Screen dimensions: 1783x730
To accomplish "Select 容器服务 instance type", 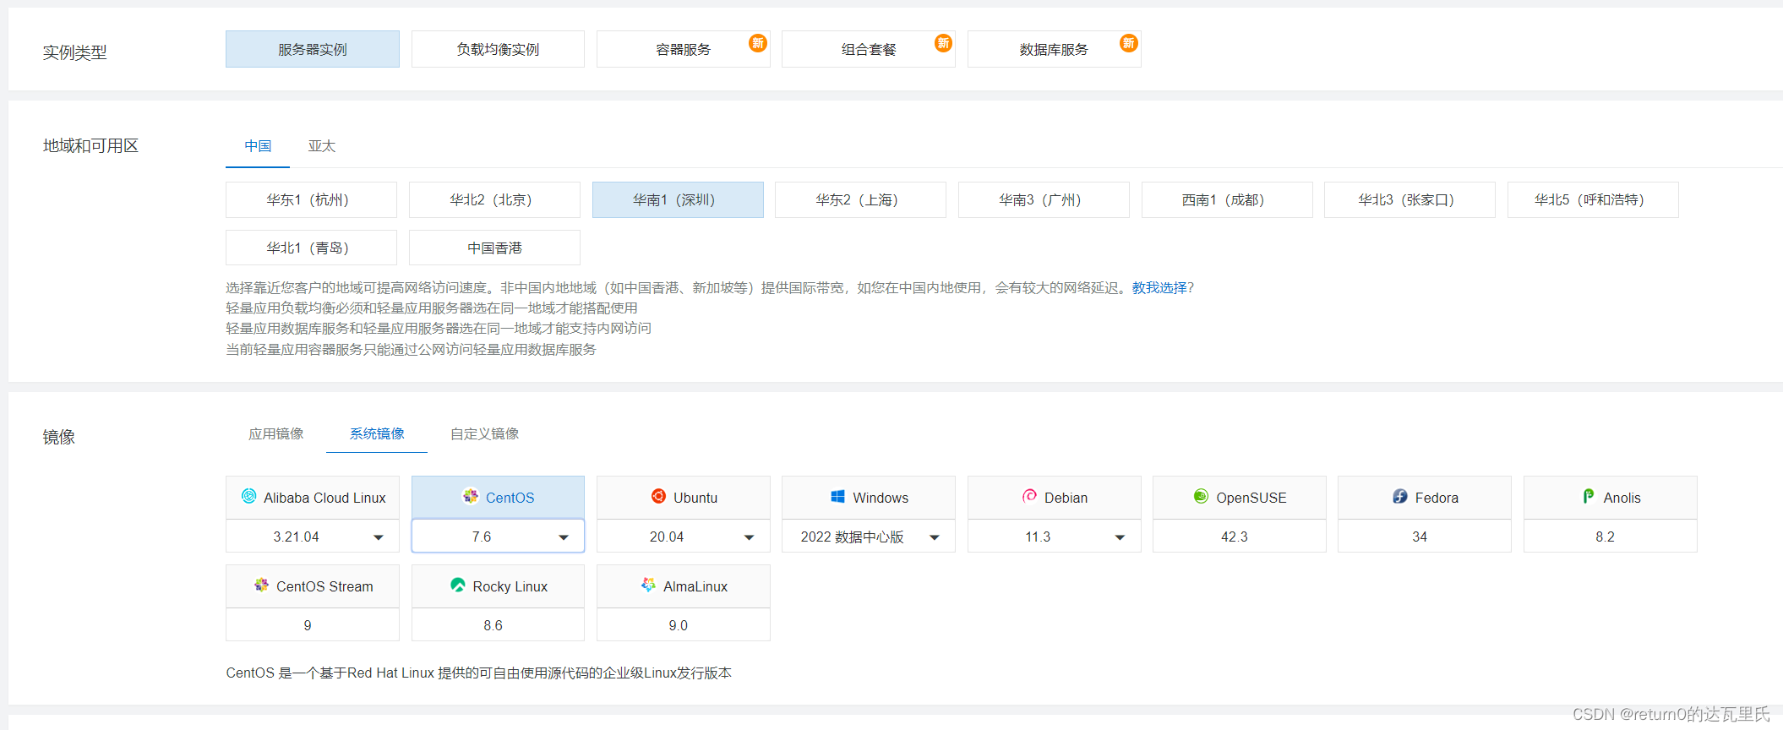I will tap(683, 49).
